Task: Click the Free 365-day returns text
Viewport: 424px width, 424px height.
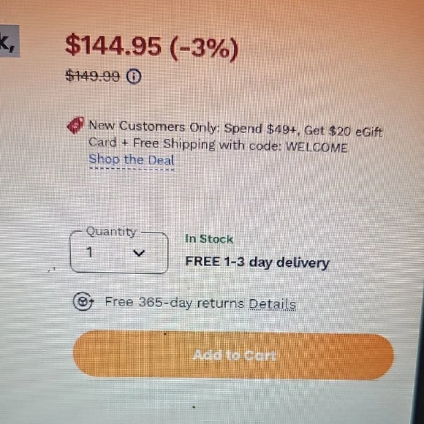Action: 175,303
